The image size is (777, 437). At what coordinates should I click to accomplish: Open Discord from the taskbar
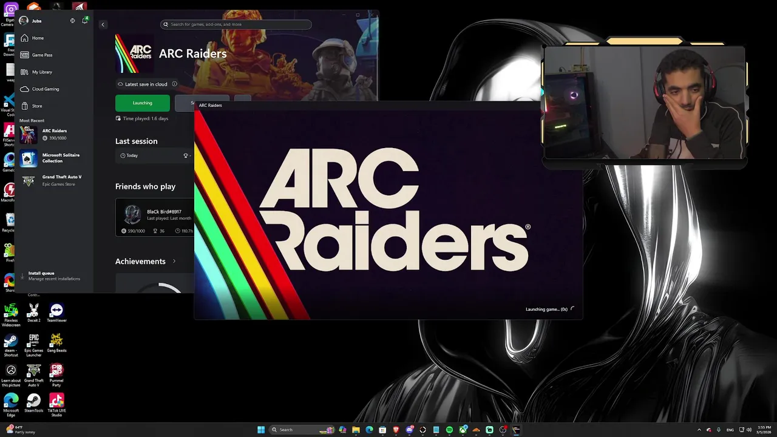pyautogui.click(x=410, y=430)
